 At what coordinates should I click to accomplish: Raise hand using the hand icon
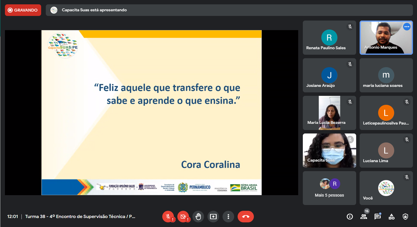(x=198, y=217)
